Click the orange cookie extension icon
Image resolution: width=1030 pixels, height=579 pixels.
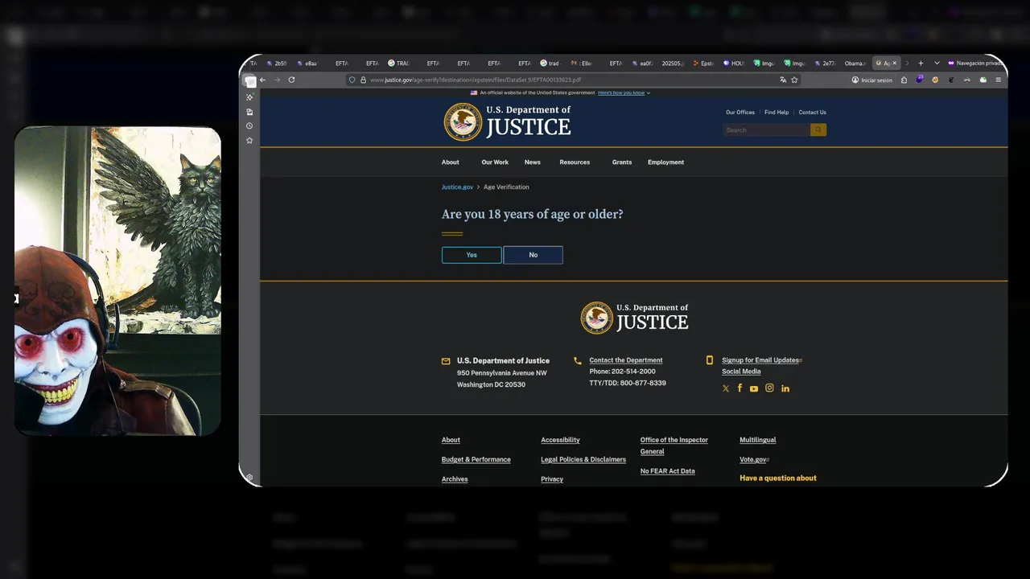(x=935, y=80)
